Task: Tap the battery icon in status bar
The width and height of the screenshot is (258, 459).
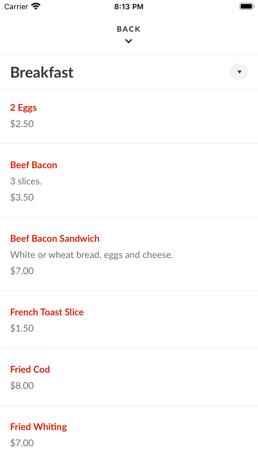Action: tap(247, 6)
